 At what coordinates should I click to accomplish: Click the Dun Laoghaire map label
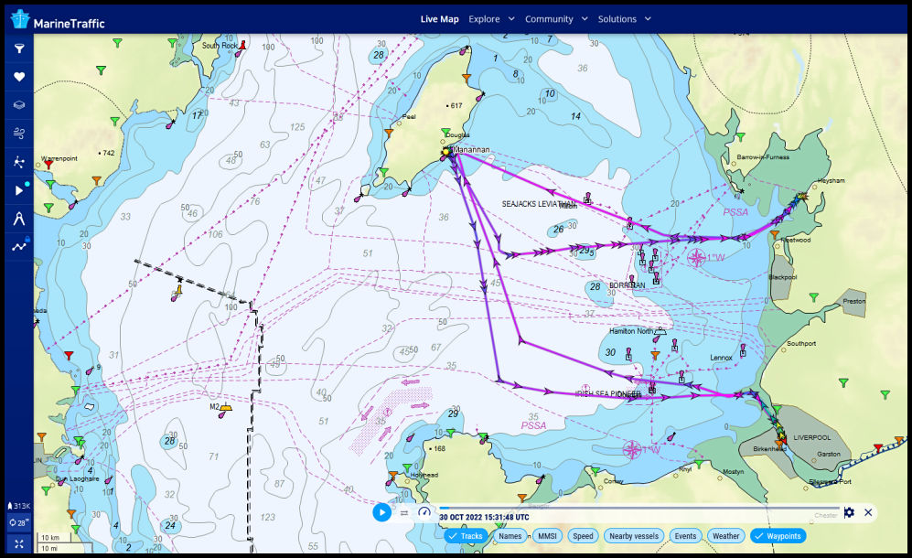(x=78, y=478)
